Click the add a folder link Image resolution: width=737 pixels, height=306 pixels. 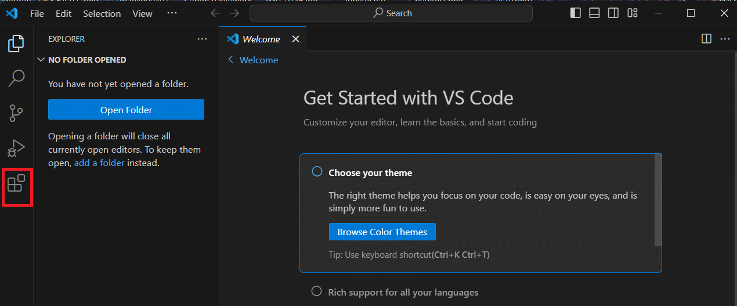99,163
